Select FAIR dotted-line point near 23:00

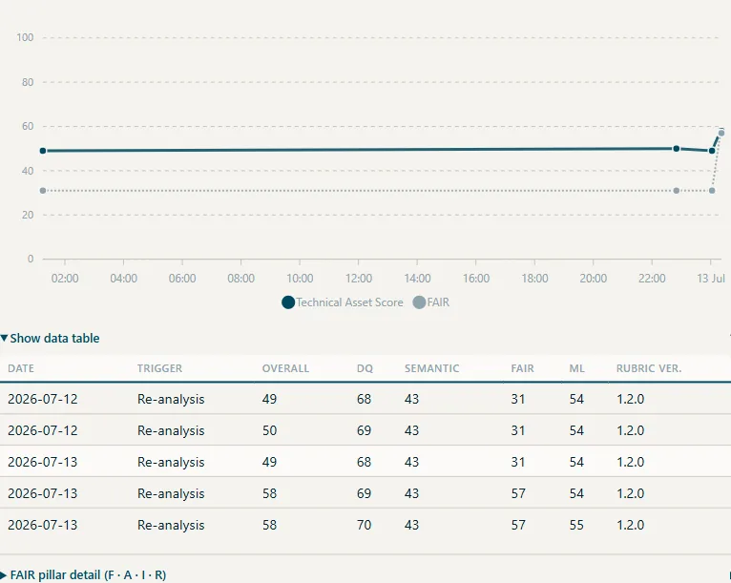pos(677,191)
